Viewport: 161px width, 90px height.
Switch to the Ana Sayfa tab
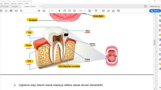[x=4, y=6]
